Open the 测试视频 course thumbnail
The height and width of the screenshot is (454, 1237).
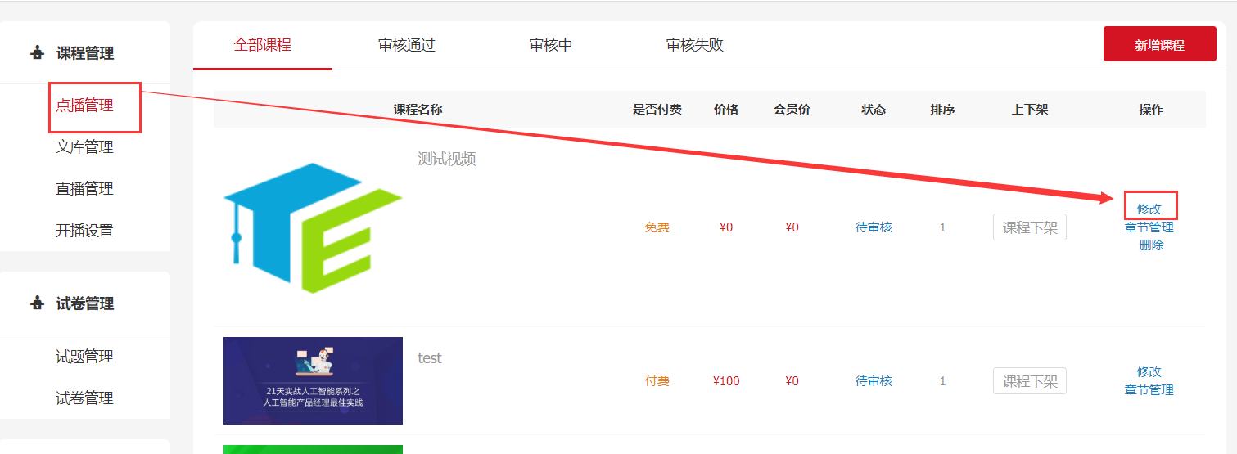tap(313, 227)
